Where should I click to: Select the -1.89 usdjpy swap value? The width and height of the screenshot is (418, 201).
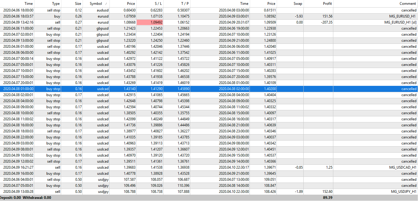tap(299, 192)
